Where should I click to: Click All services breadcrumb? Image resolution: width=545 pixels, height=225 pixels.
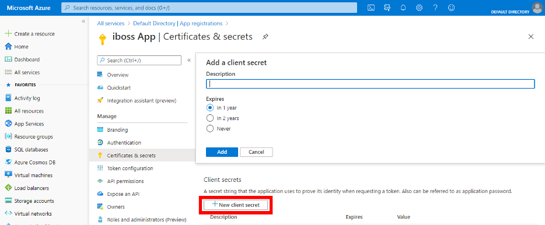pyautogui.click(x=110, y=23)
